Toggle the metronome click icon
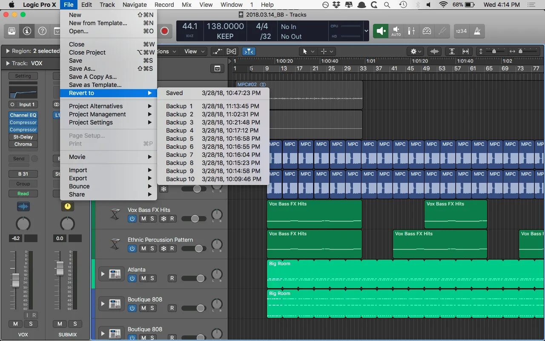545x341 pixels. coord(477,31)
